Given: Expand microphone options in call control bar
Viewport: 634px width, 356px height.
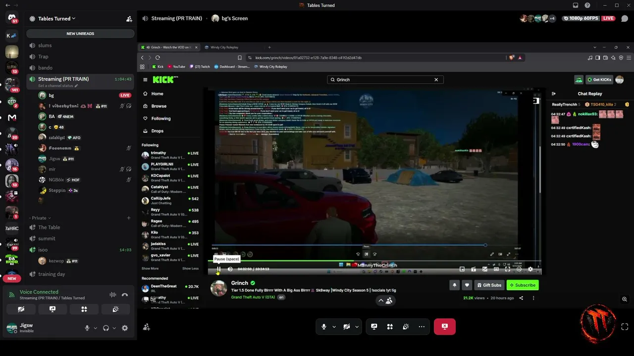Looking at the screenshot, I should [334, 326].
